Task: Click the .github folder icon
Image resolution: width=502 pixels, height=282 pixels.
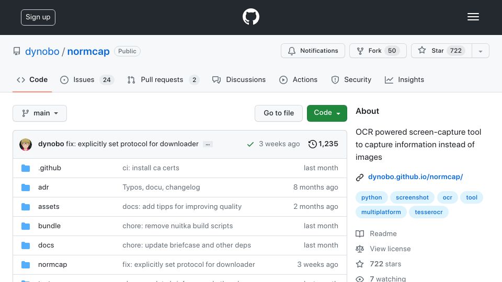Action: pyautogui.click(x=26, y=168)
